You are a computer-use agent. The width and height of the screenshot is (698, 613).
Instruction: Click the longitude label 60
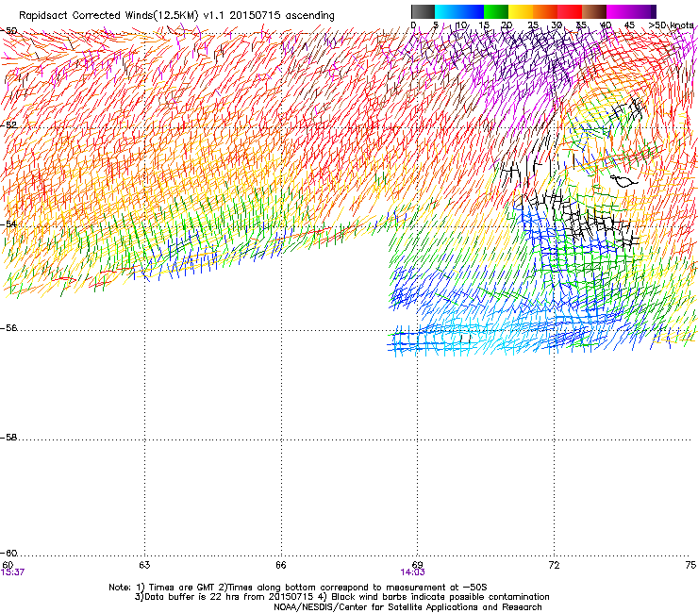[8, 565]
